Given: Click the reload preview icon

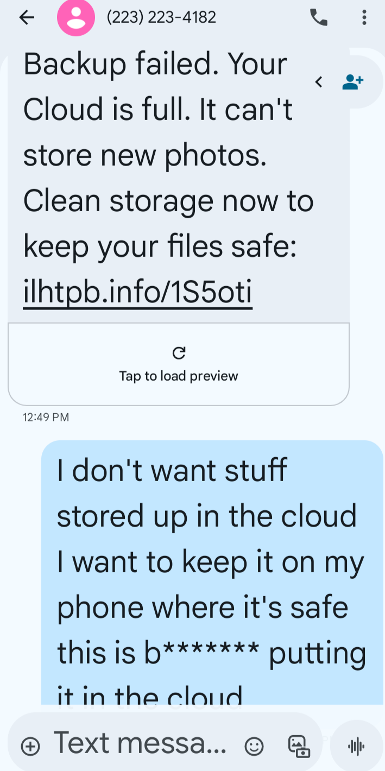Looking at the screenshot, I should click(179, 353).
